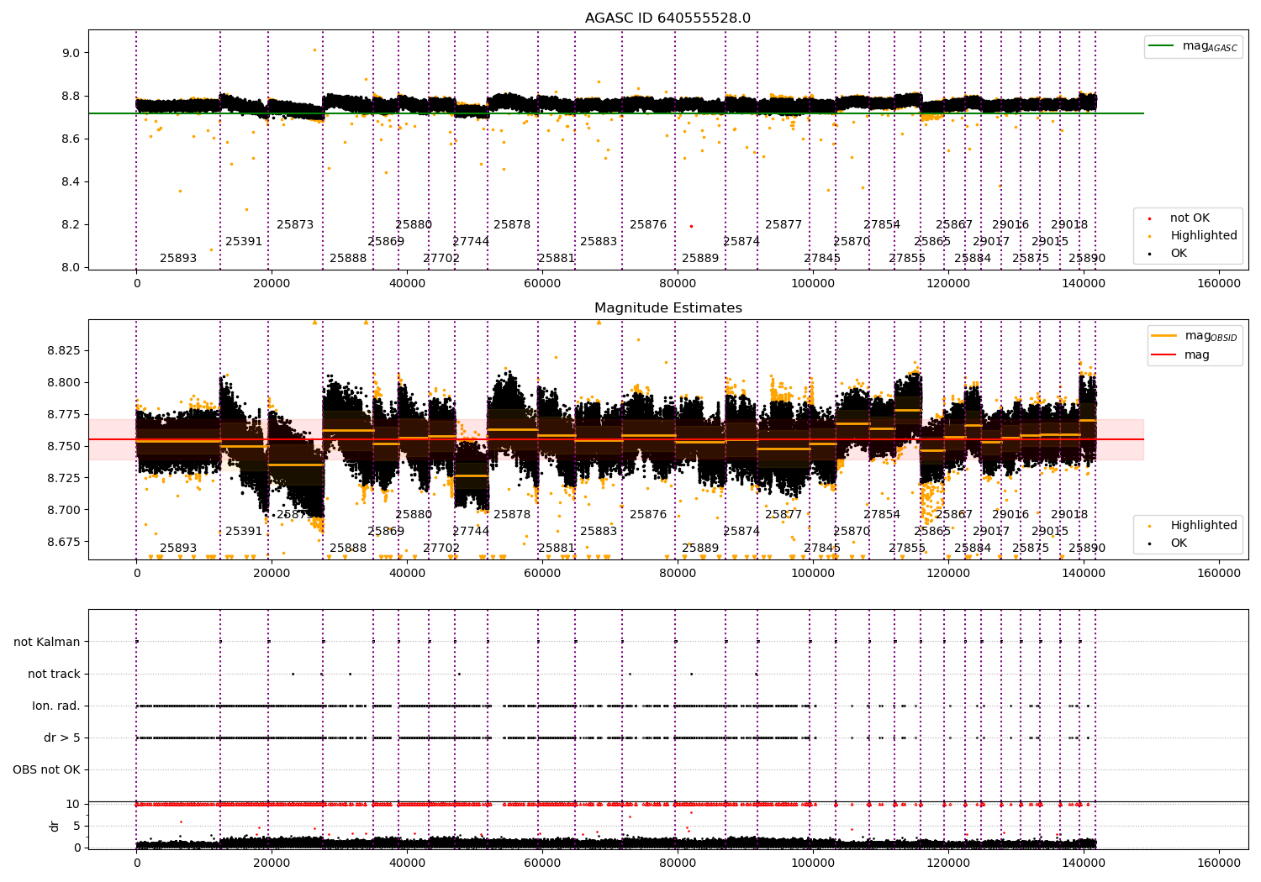Select the mag AGASC legend entry

(1193, 46)
